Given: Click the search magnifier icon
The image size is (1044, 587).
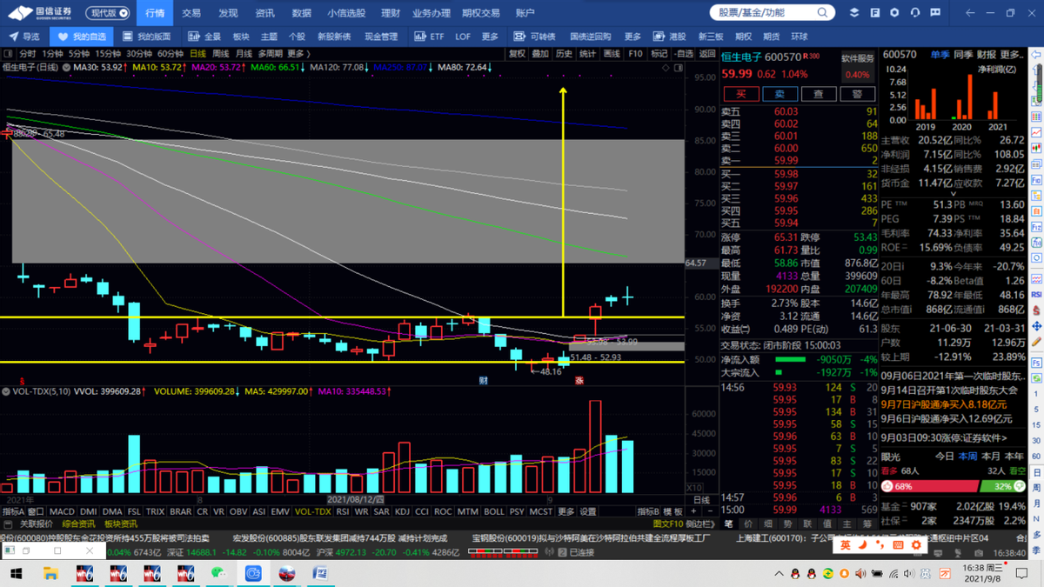Looking at the screenshot, I should (822, 13).
